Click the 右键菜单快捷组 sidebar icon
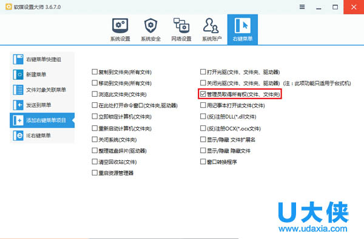This screenshot has width=364, height=239. point(18,59)
